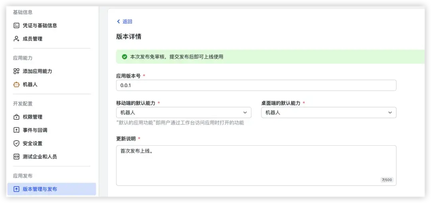Click the 7/500 character counter
This screenshot has width=431, height=203.
point(387,180)
